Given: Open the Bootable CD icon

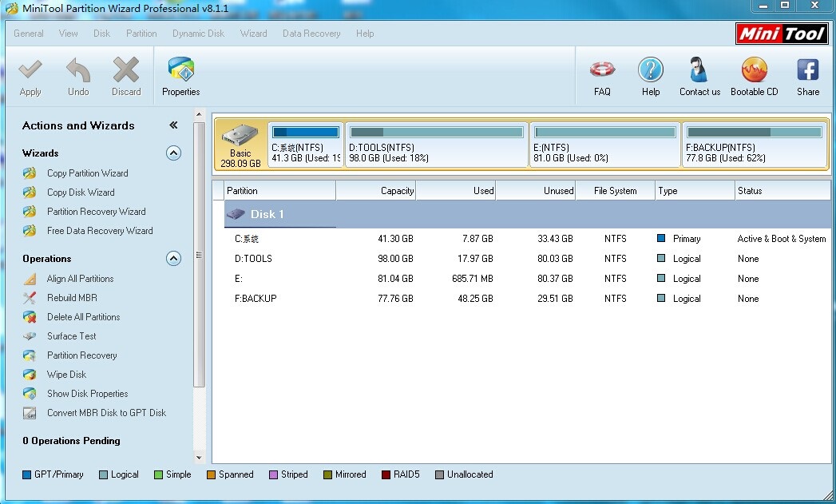Looking at the screenshot, I should [x=754, y=69].
